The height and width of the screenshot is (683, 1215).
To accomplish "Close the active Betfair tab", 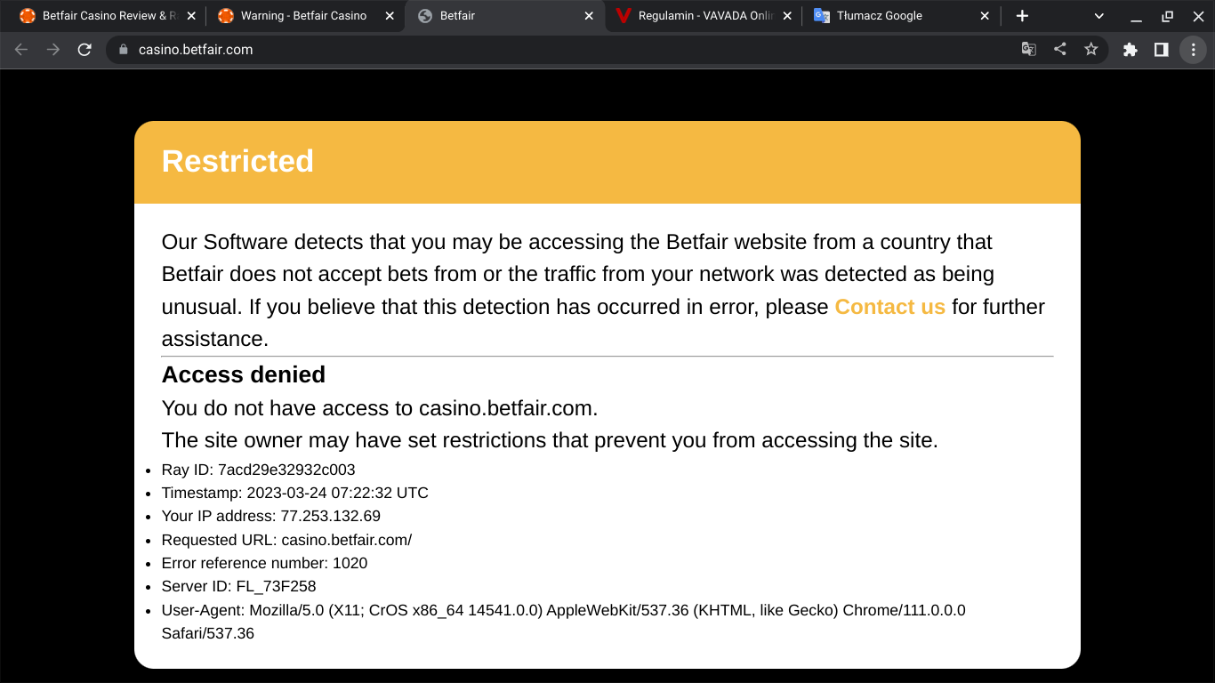I will click(x=589, y=16).
